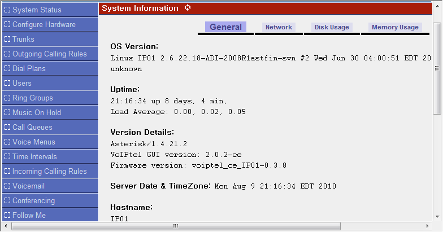Click the bracket icon next to Call Queues
The image size is (443, 232).
point(7,127)
